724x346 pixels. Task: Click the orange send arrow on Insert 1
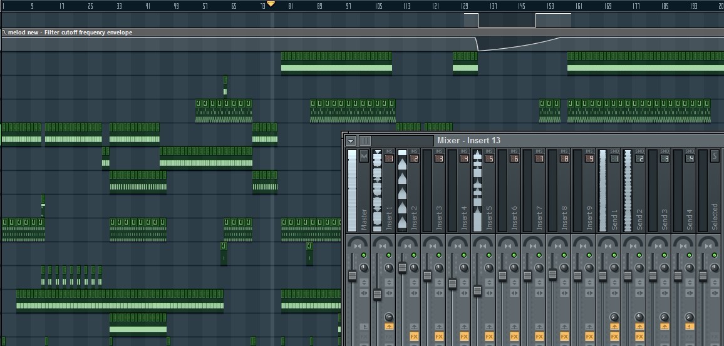click(x=388, y=327)
